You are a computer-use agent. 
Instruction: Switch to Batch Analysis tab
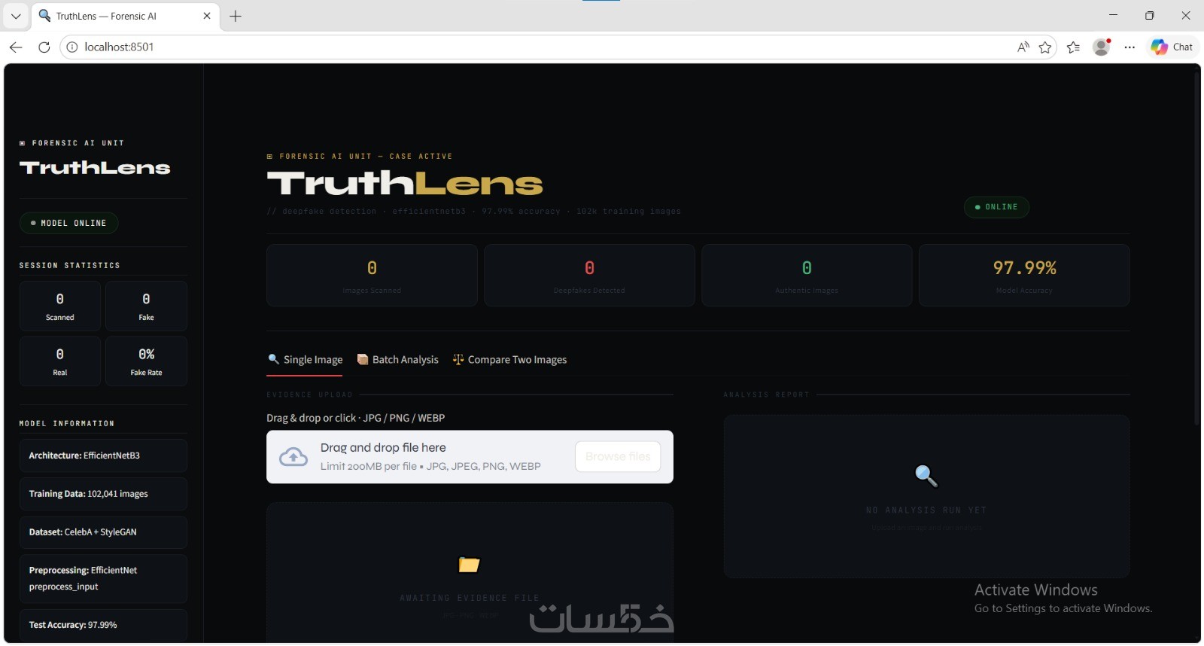pyautogui.click(x=398, y=360)
